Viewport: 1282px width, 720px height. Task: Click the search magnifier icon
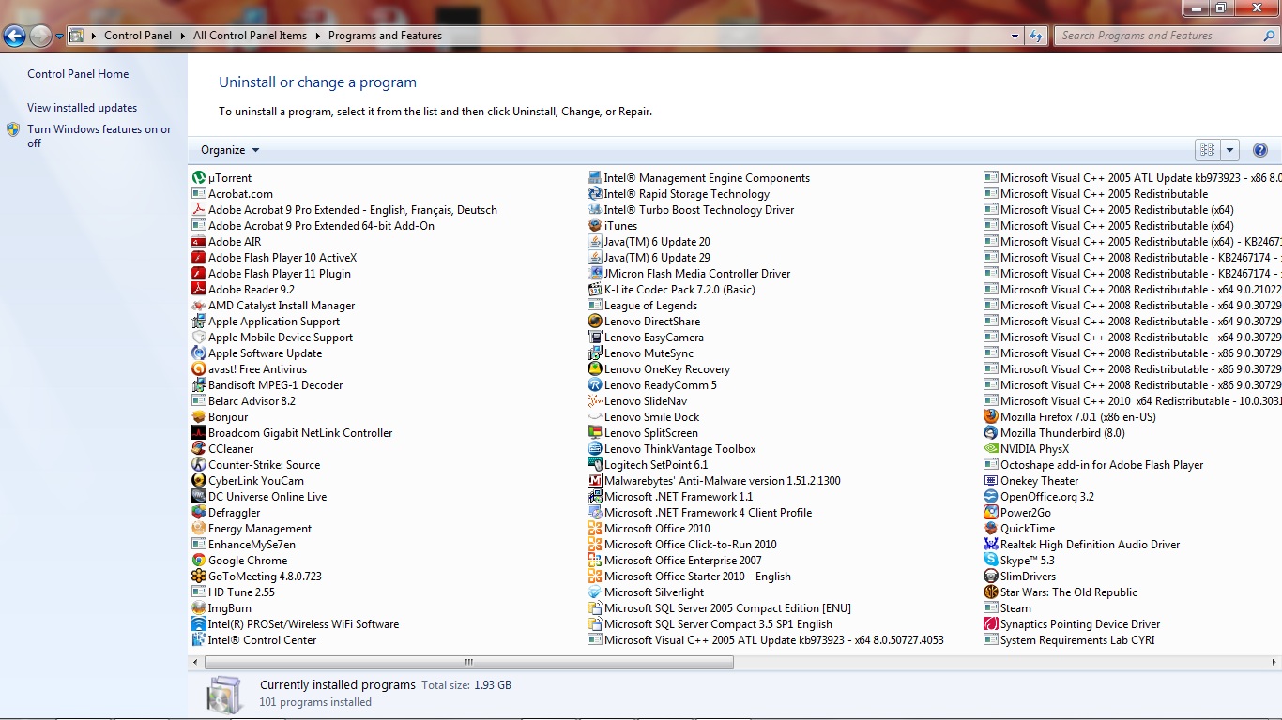1269,36
